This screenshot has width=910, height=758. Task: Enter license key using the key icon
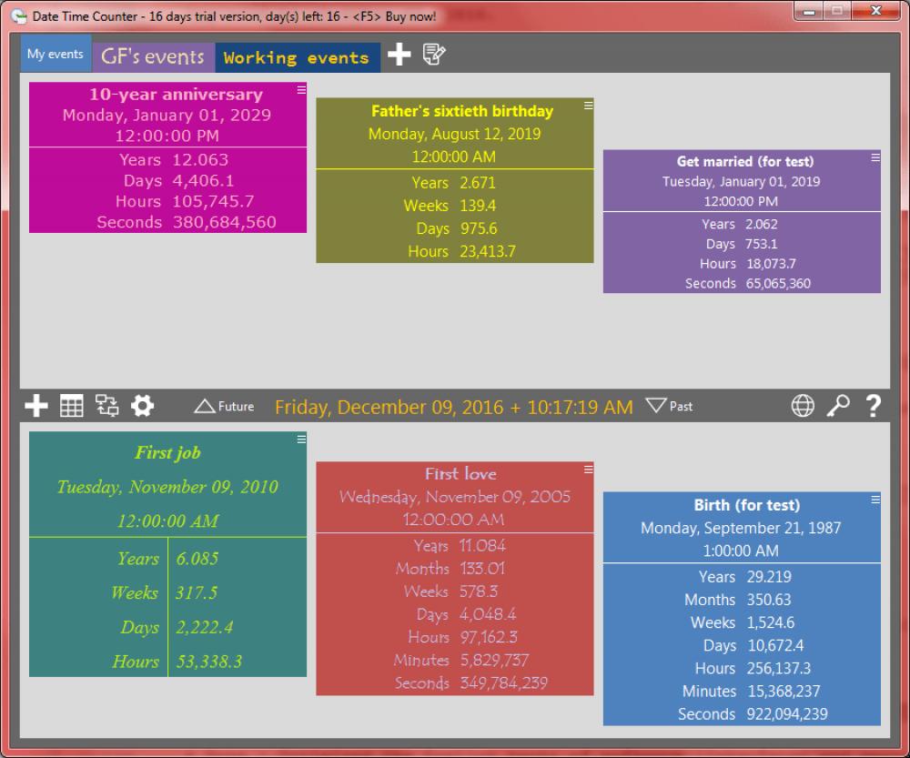[837, 406]
